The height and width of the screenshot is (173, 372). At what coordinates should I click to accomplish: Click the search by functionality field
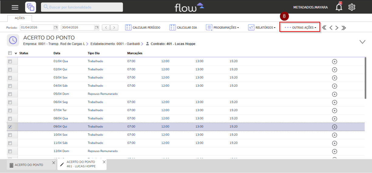(x=82, y=7)
